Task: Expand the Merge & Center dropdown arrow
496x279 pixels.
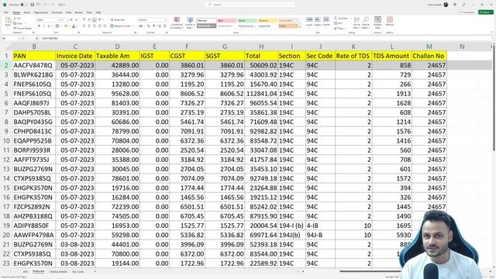Action: tap(133, 26)
